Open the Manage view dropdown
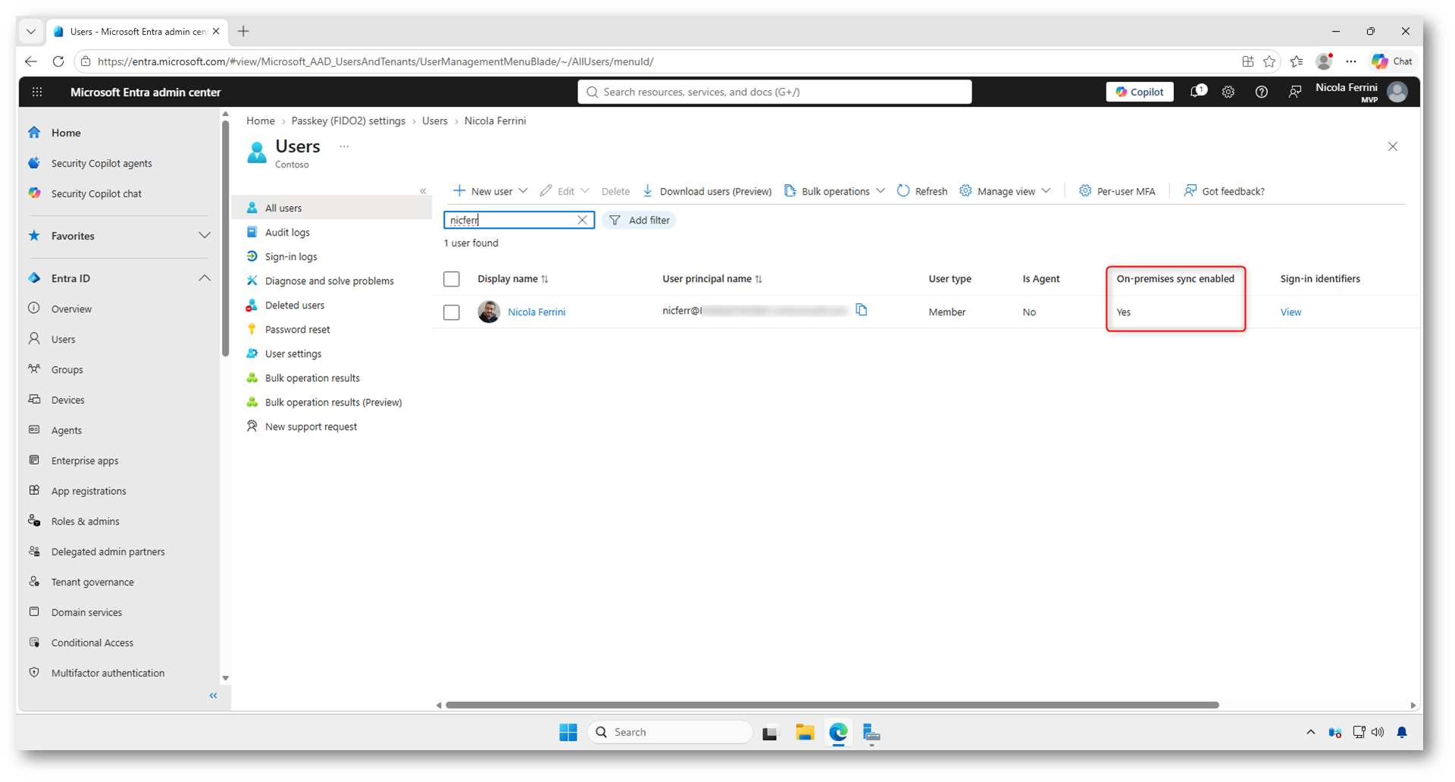 [1006, 191]
